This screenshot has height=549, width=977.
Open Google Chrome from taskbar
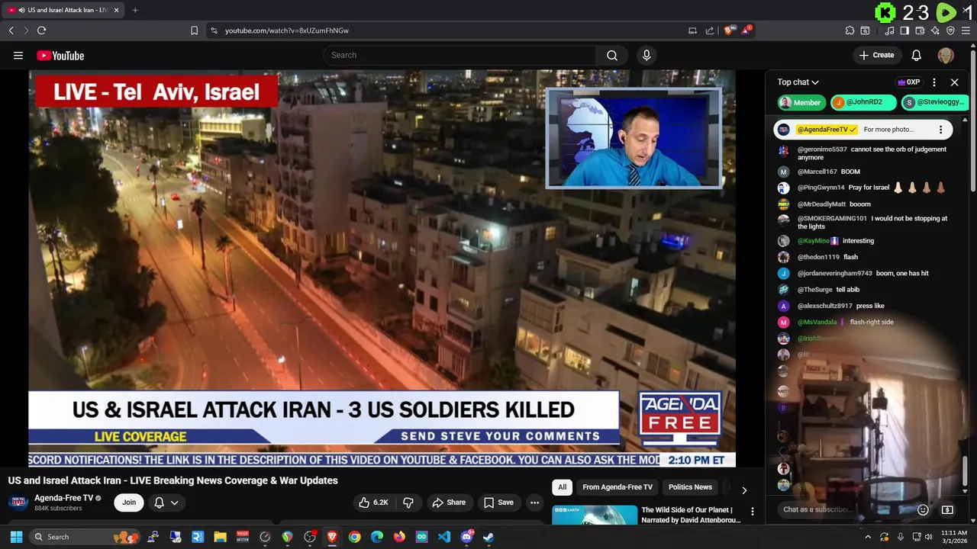pyautogui.click(x=354, y=537)
